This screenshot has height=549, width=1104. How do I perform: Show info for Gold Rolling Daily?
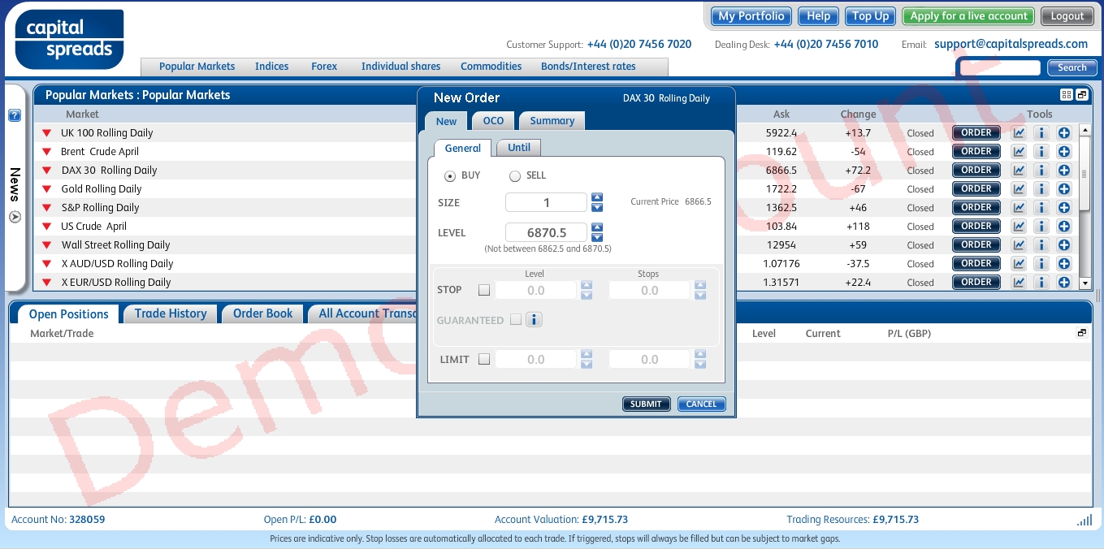tap(1041, 188)
